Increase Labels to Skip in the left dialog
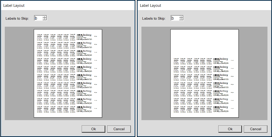 coord(45,17)
